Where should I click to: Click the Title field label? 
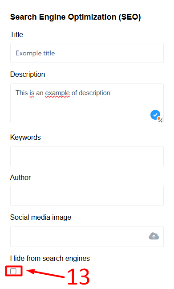16,34
